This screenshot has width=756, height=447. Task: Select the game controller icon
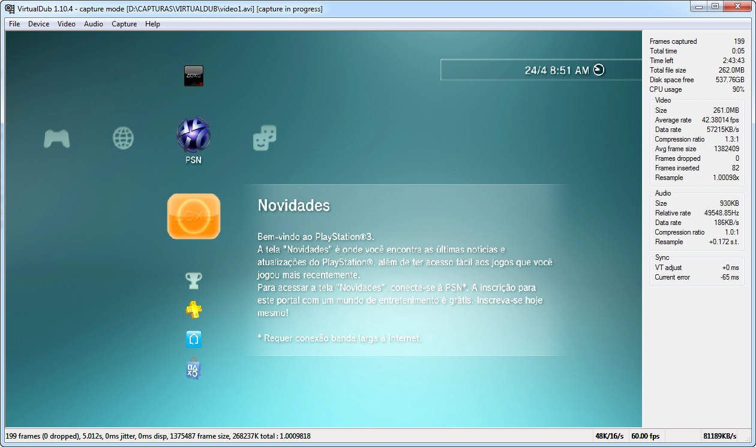(x=57, y=139)
